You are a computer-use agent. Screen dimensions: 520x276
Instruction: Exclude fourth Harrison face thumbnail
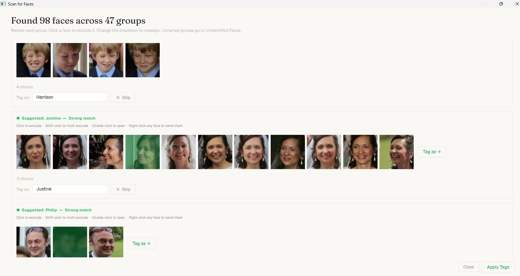pos(142,60)
